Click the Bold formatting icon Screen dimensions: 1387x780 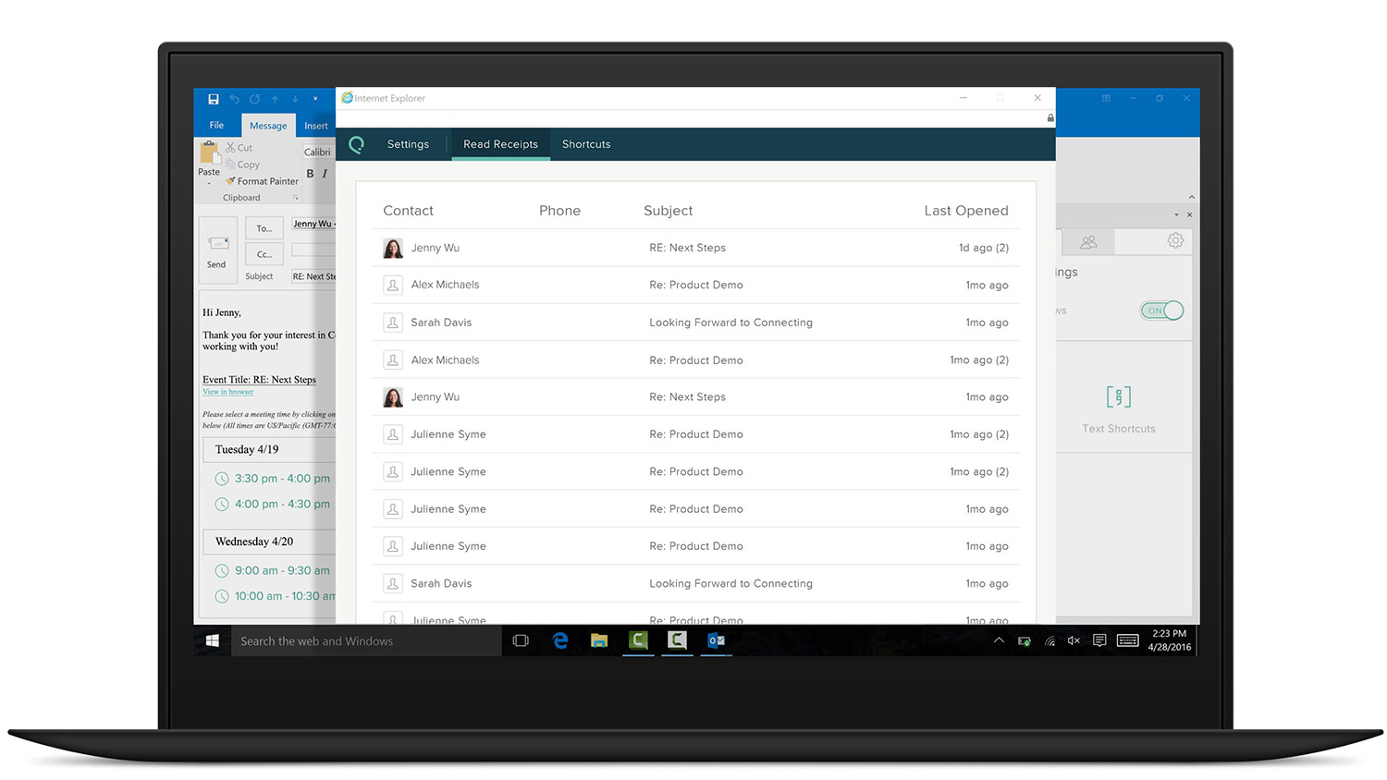coord(310,174)
